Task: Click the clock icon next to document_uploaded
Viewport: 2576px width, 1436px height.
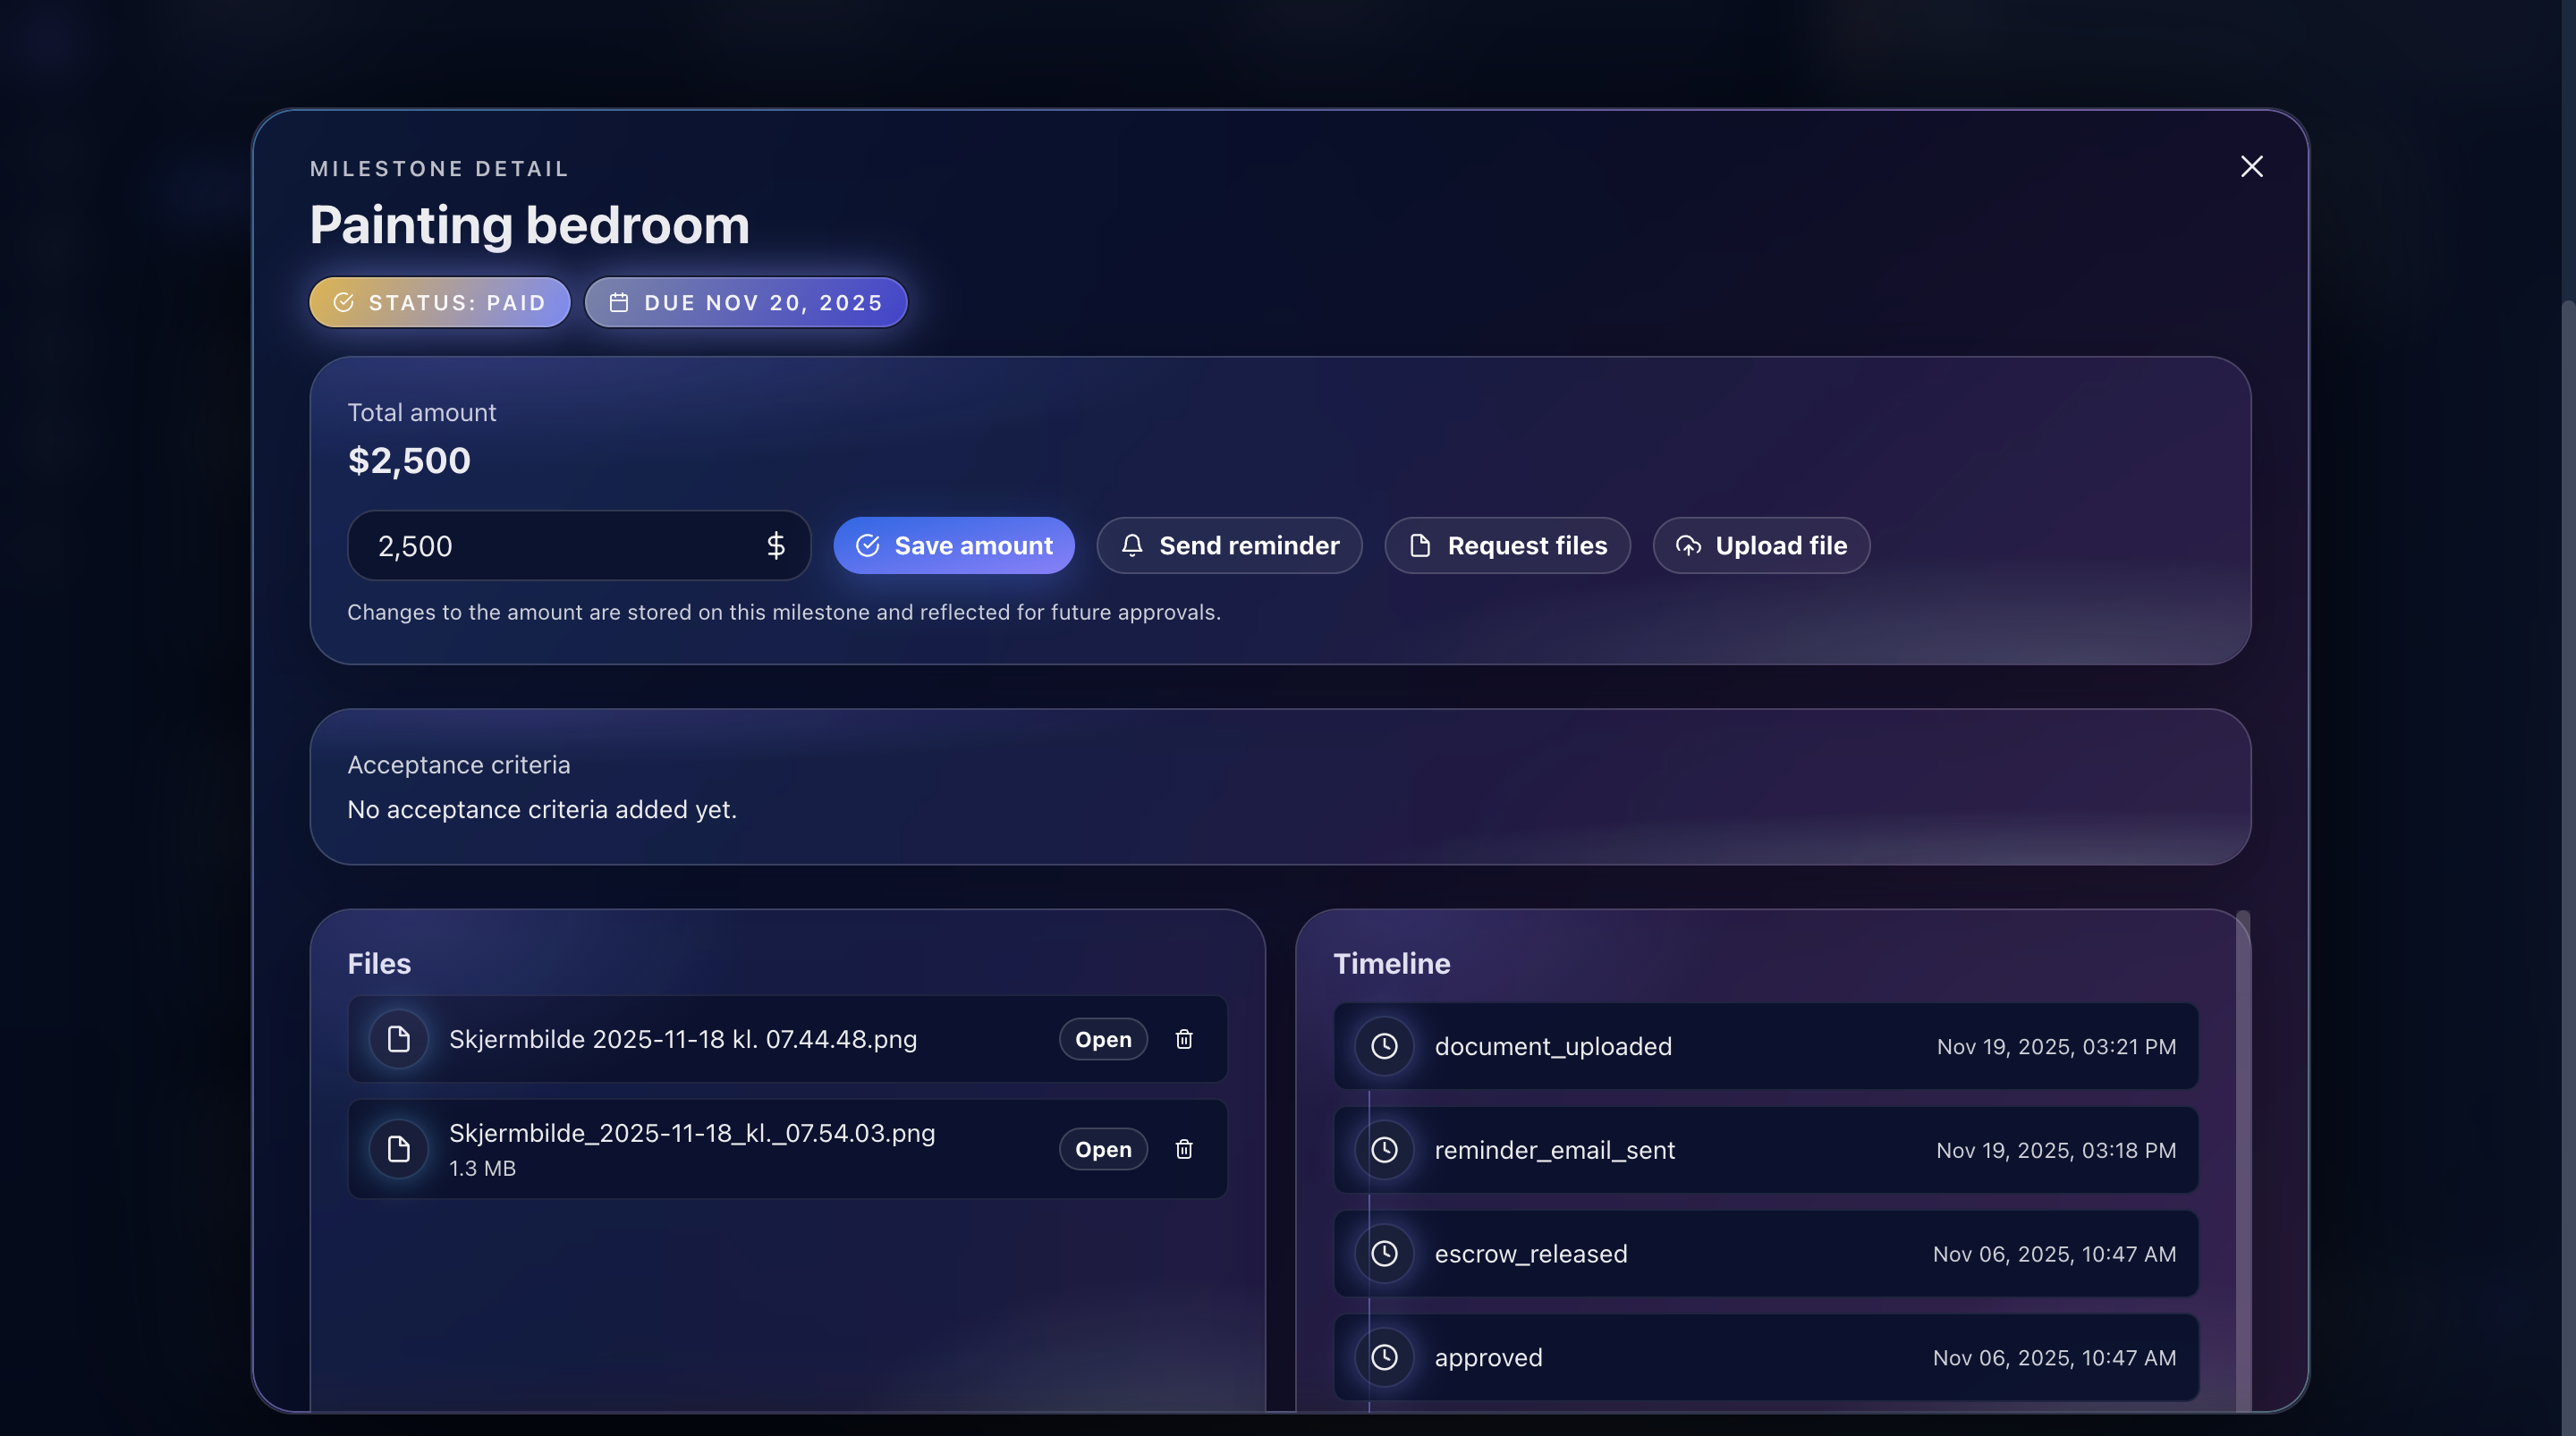Action: (1384, 1046)
